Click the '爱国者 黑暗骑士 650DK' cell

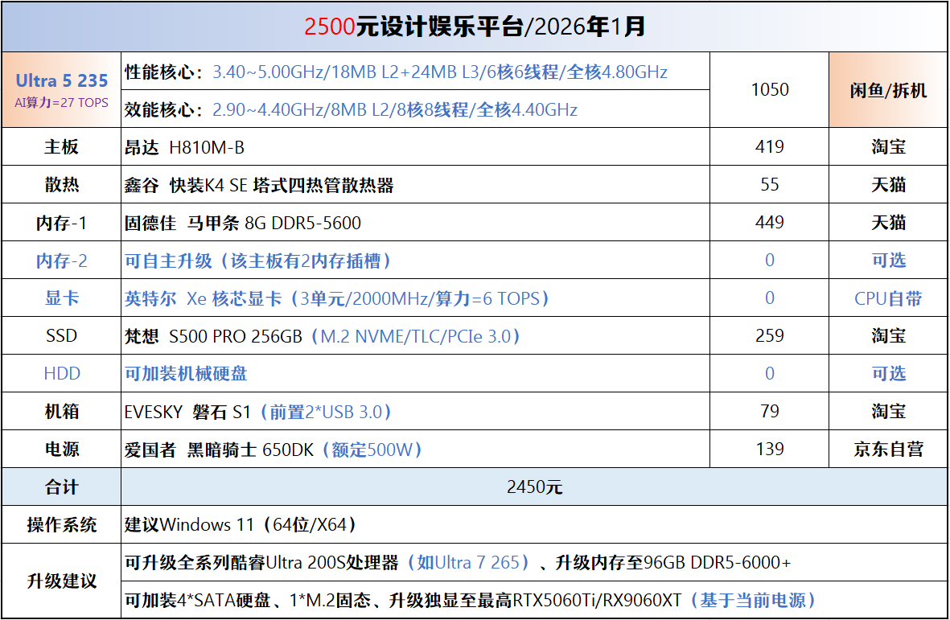click(x=415, y=450)
